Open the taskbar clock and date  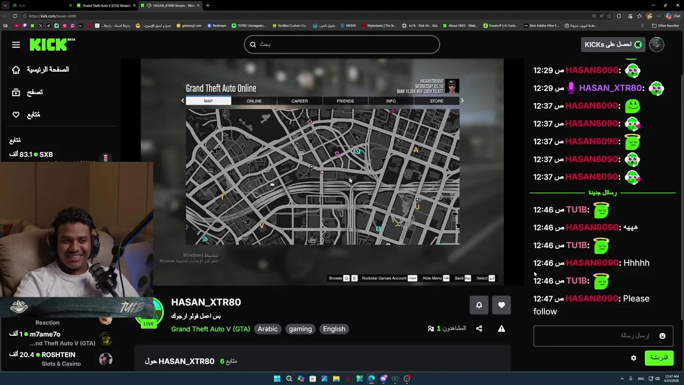pos(671,379)
